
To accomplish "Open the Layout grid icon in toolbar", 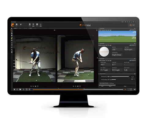I will click(37, 25).
